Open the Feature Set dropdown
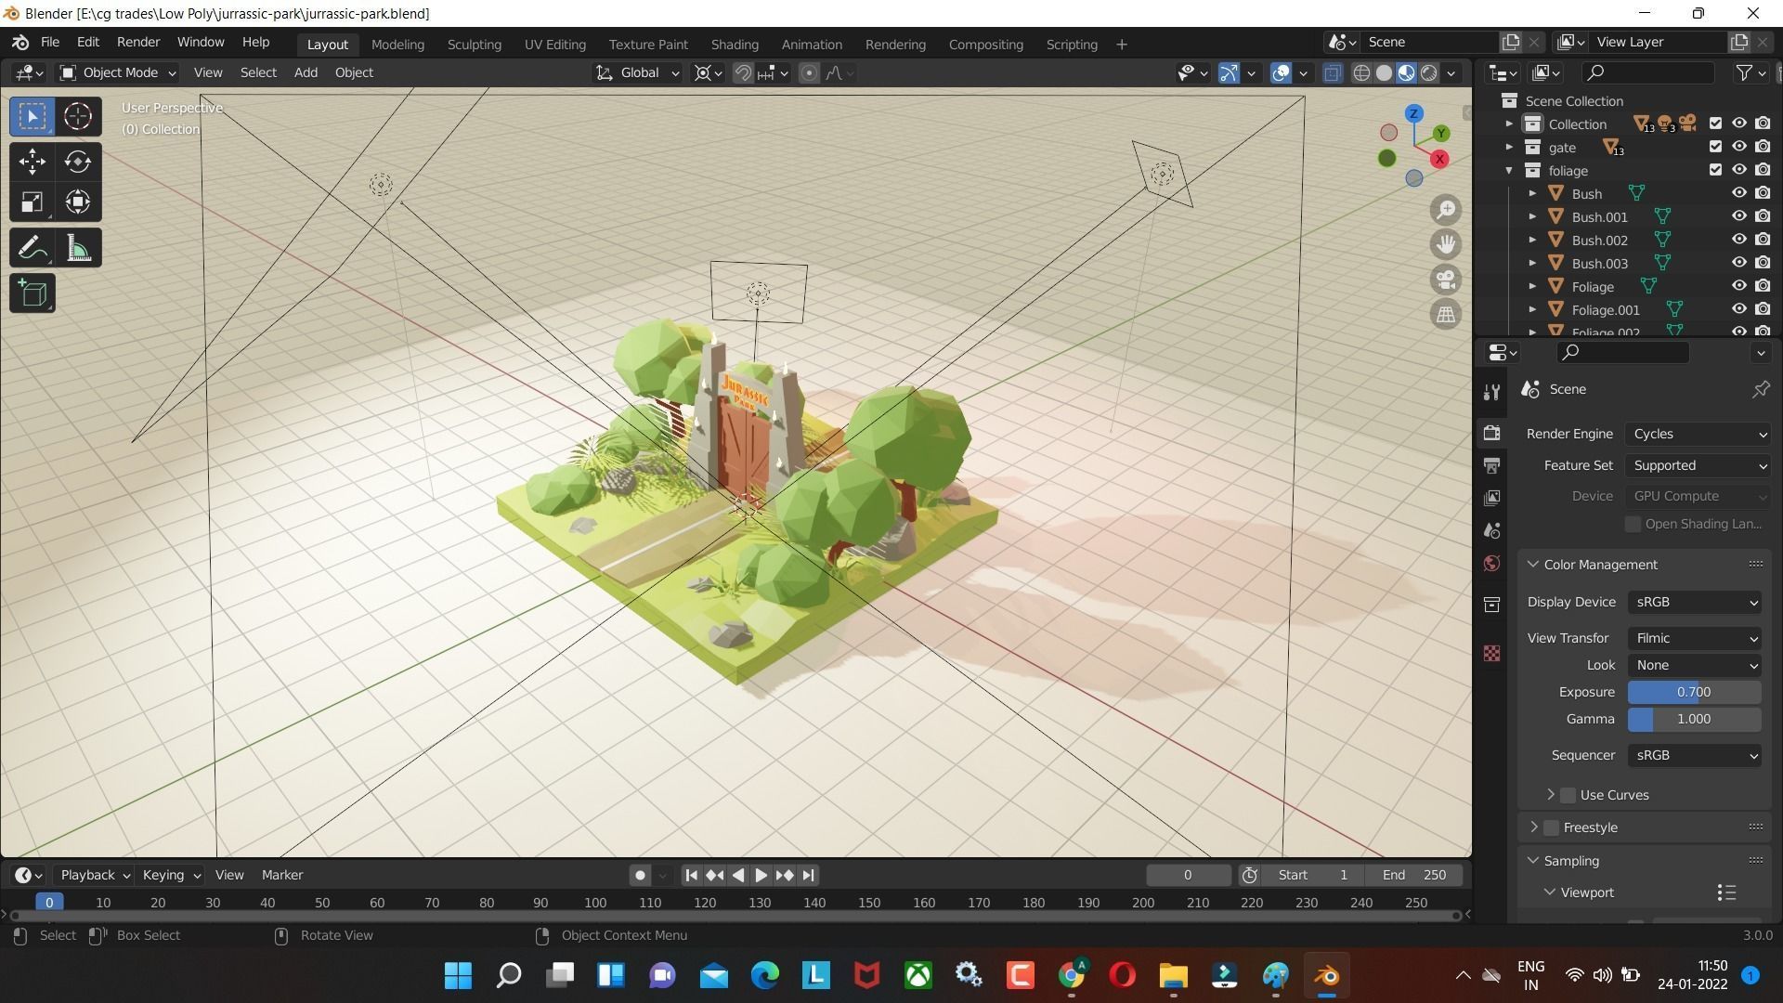 coord(1698,465)
